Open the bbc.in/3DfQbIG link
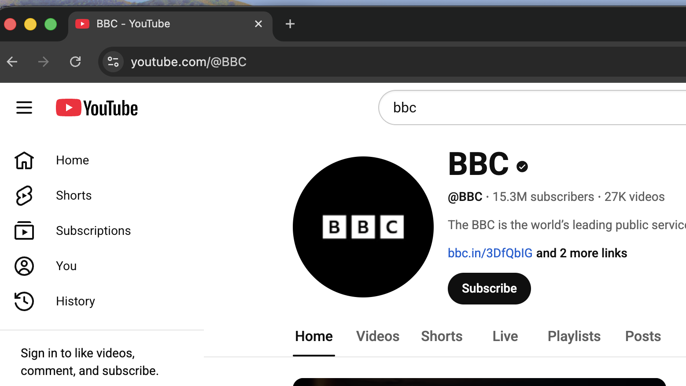The height and width of the screenshot is (386, 686). [490, 253]
